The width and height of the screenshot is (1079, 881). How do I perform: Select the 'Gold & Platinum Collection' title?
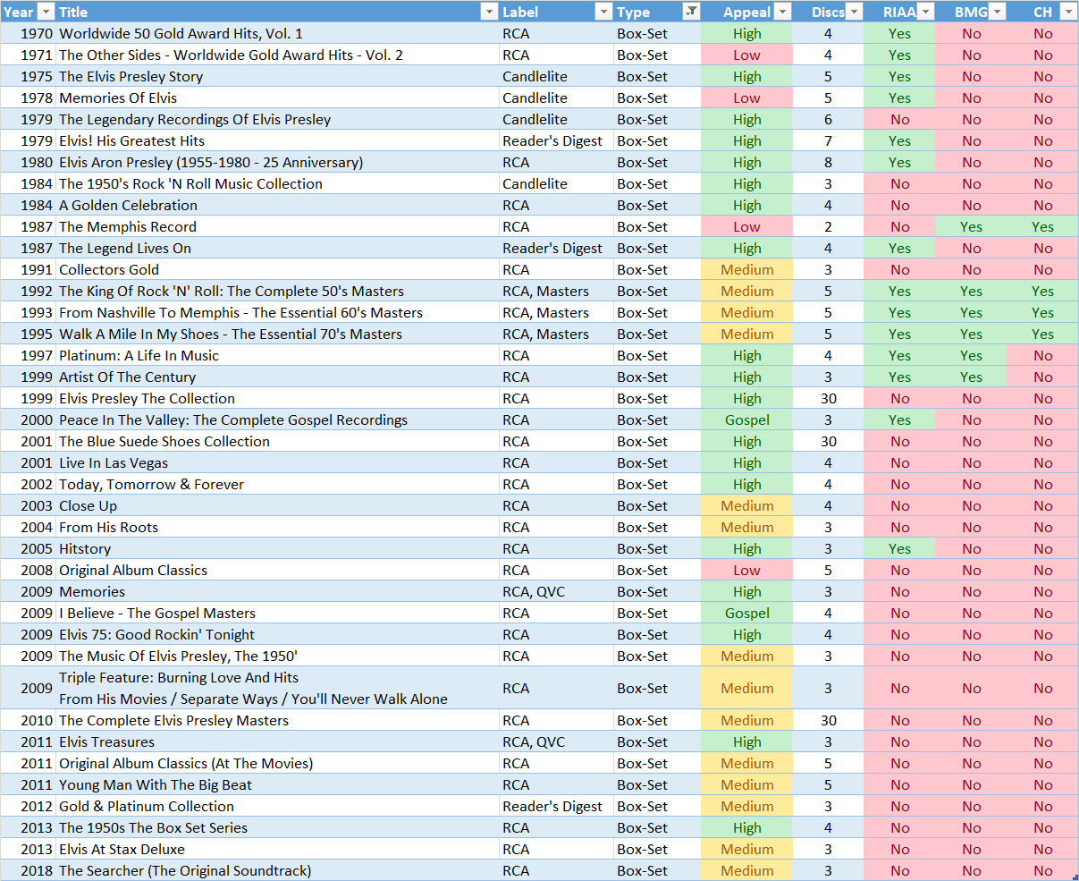point(147,806)
